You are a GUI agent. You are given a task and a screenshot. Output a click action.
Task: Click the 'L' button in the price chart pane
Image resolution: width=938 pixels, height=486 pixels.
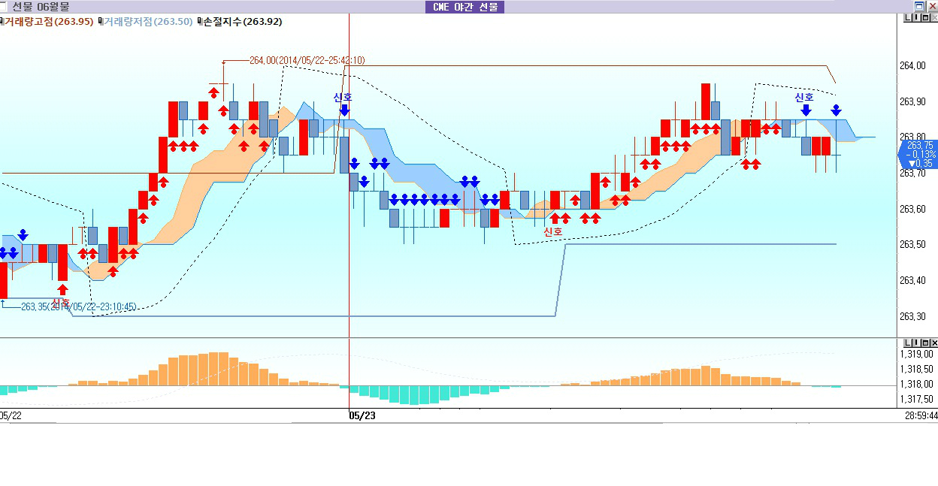pos(907,18)
